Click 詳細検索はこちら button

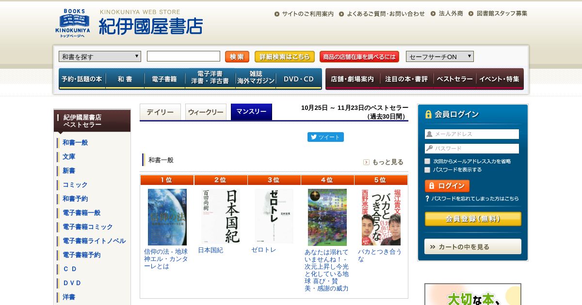point(285,57)
